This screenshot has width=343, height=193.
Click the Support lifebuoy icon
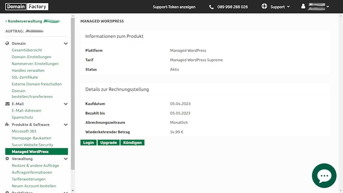[264, 6]
